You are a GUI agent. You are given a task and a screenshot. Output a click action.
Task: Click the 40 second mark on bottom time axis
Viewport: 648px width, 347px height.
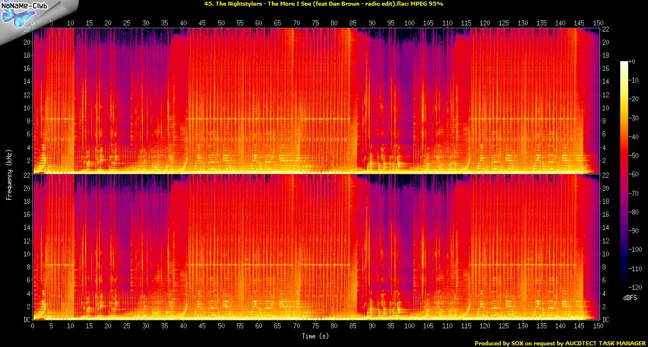coord(184,327)
